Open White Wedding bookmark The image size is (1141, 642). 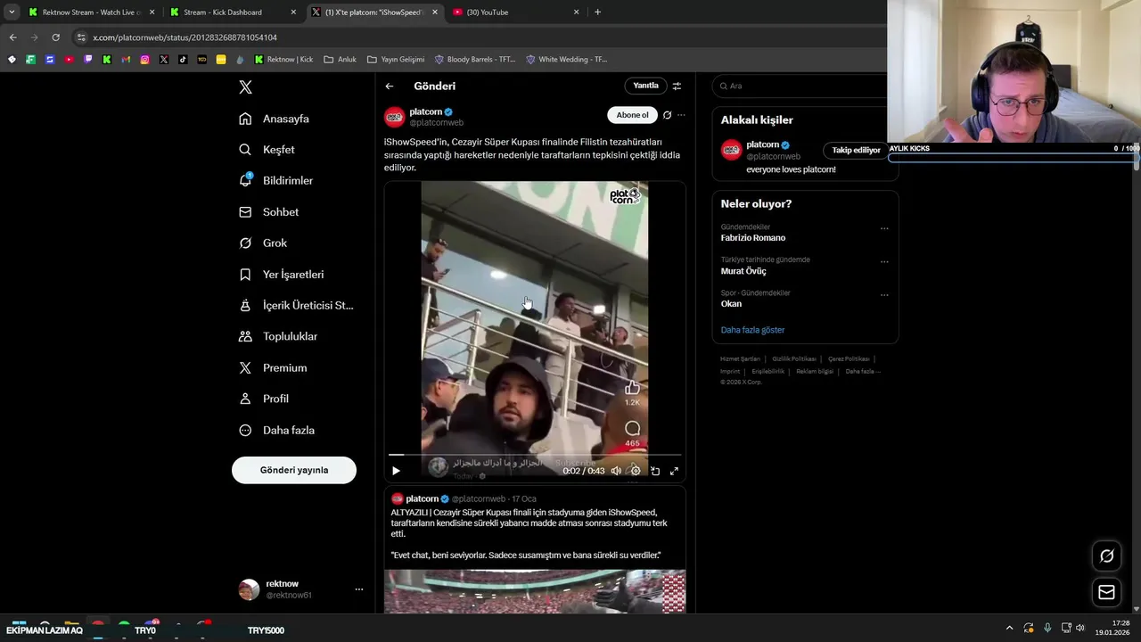point(567,60)
